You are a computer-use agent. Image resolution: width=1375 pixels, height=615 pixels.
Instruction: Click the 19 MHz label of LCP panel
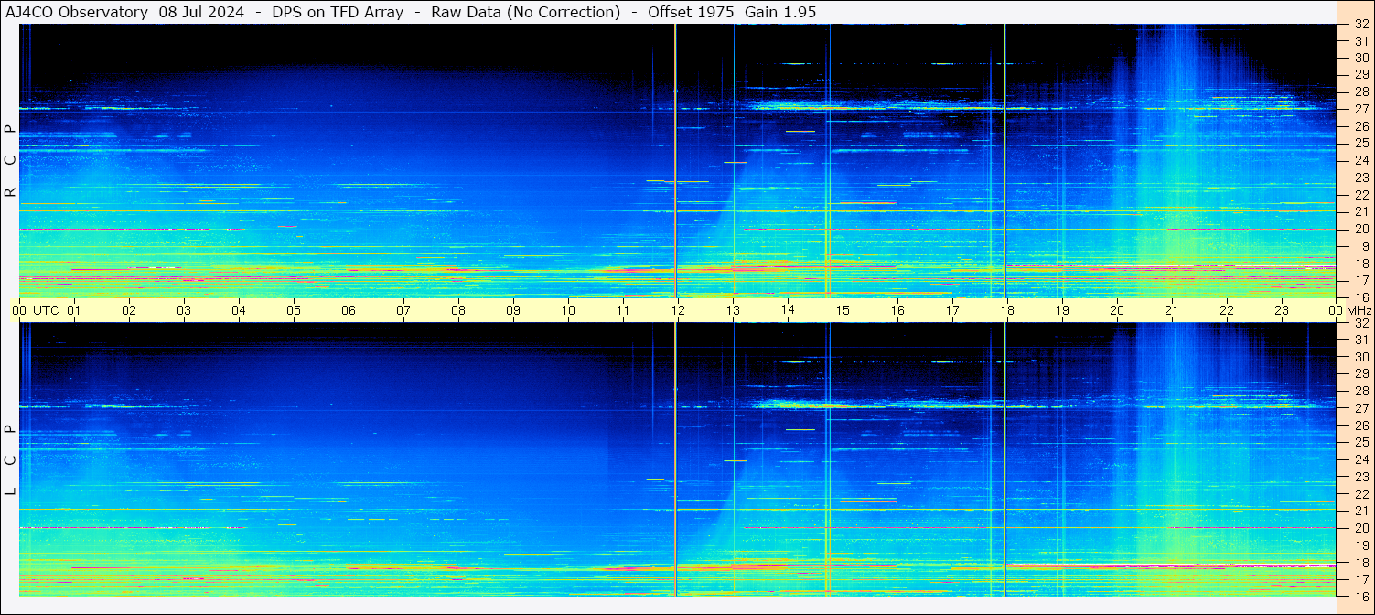[x=1360, y=545]
